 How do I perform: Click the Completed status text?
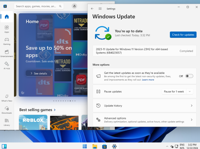pos(186,51)
